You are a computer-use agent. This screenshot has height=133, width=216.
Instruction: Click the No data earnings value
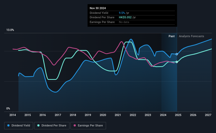124,22
